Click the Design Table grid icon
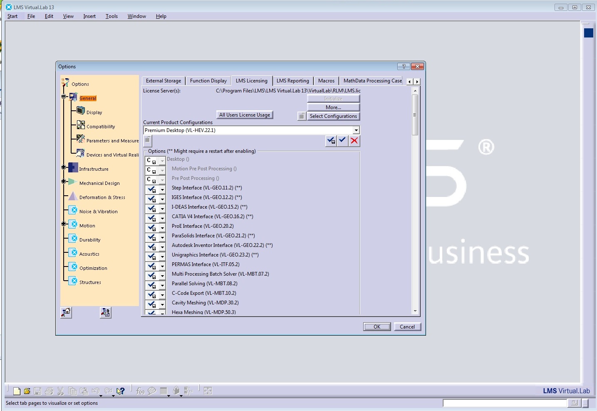 click(163, 391)
